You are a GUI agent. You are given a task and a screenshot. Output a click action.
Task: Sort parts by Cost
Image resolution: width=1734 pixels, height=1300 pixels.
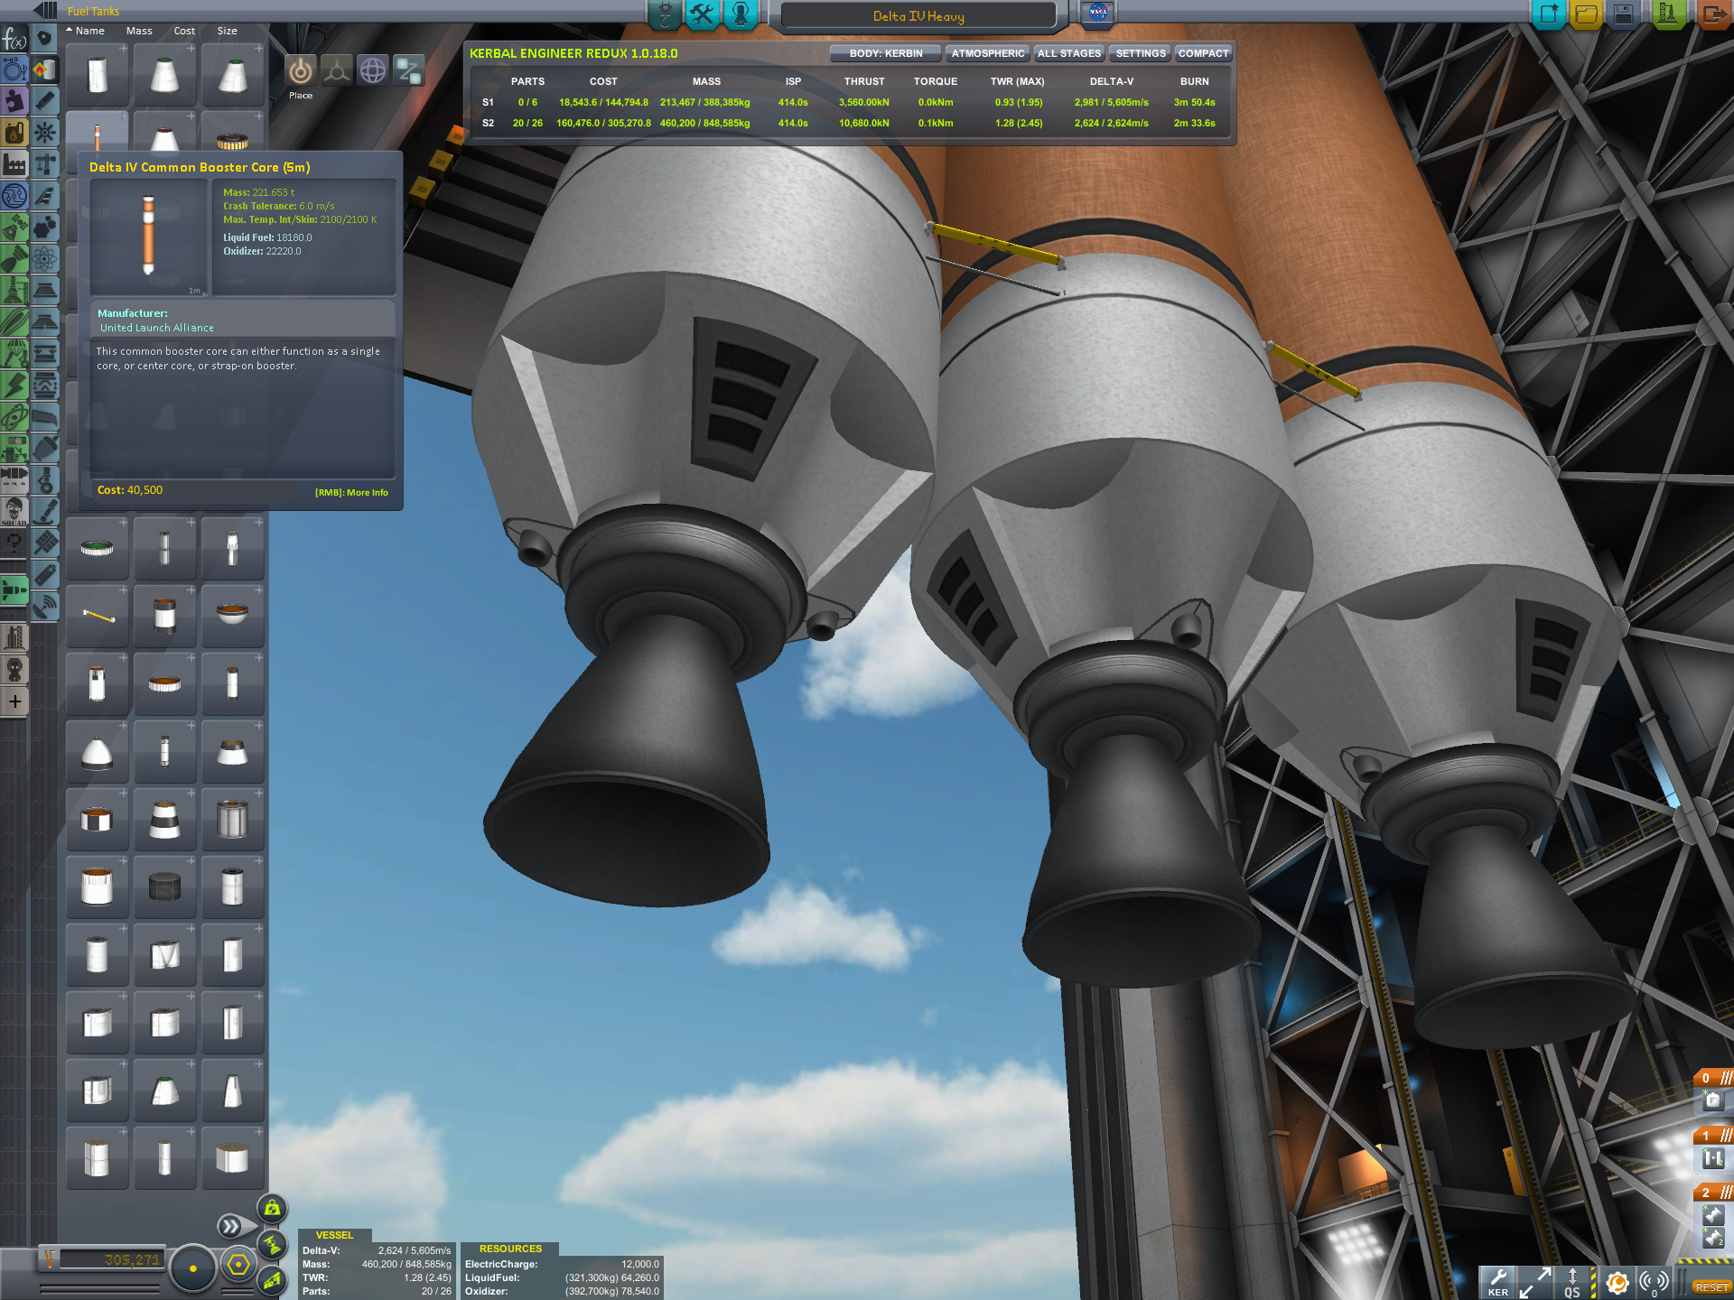tap(184, 31)
